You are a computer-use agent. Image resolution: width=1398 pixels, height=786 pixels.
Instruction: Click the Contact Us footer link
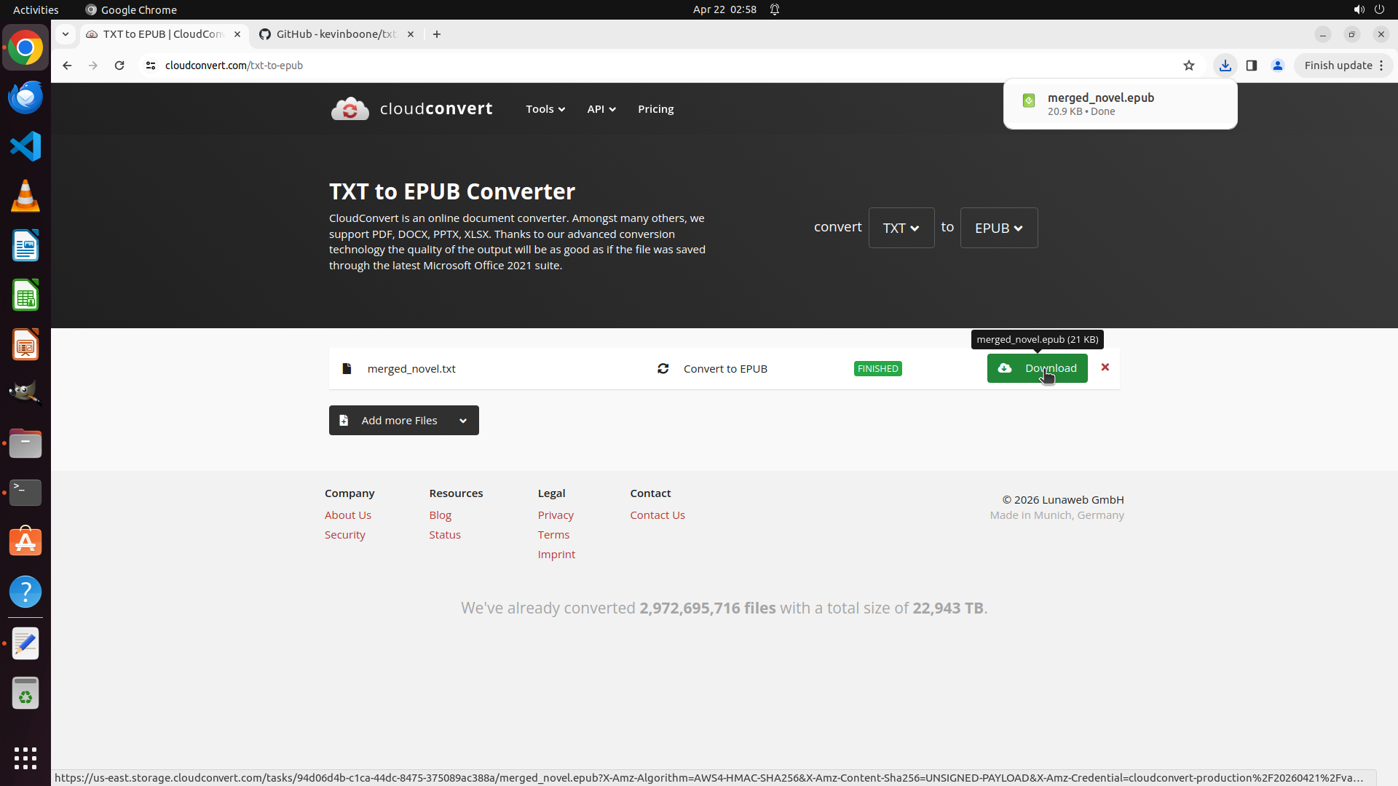(657, 515)
